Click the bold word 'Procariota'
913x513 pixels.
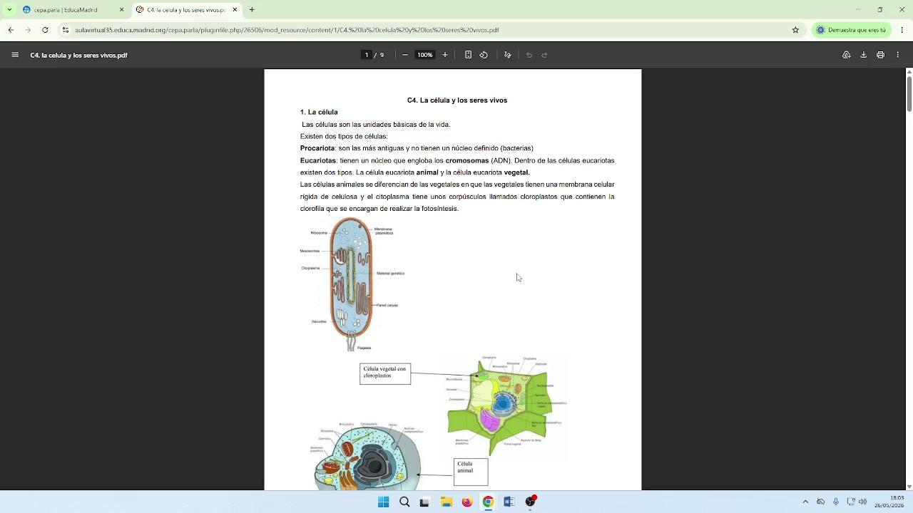tap(317, 148)
